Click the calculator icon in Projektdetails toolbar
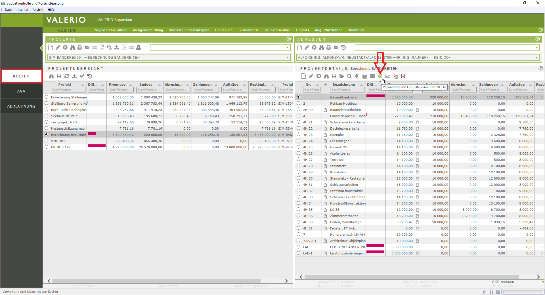The image size is (545, 295). pyautogui.click(x=365, y=76)
